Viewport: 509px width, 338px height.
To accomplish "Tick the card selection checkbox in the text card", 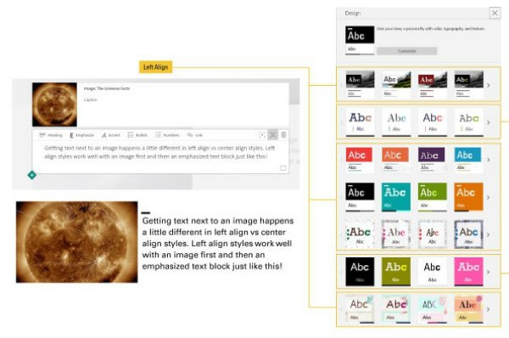I will (x=283, y=168).
